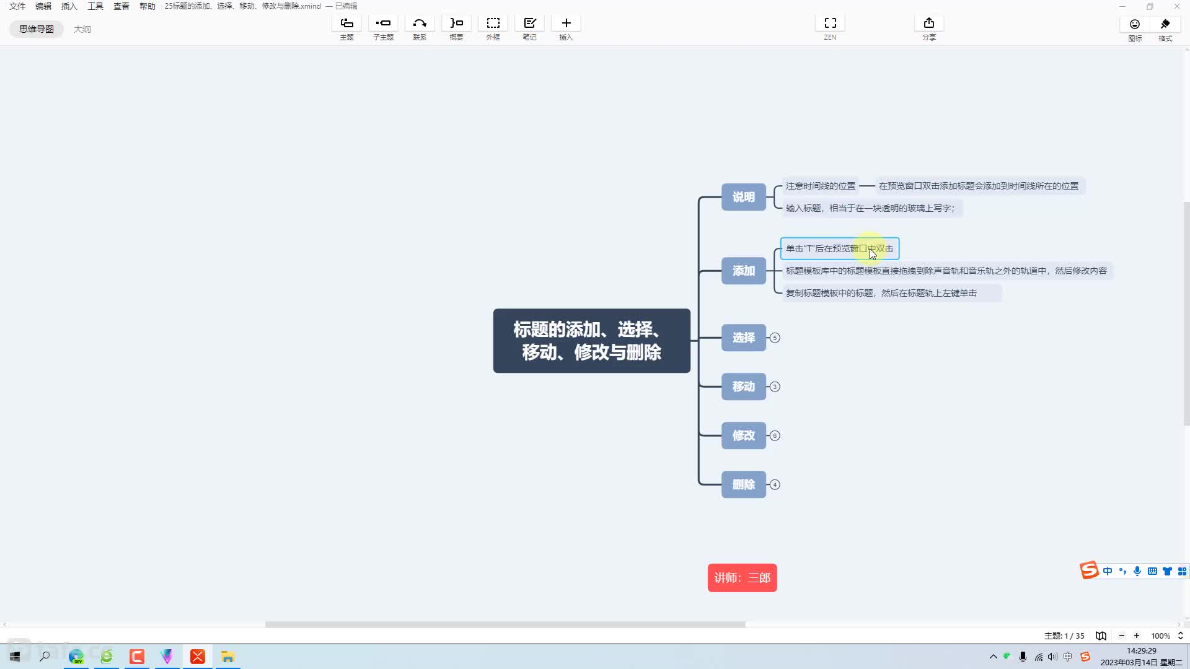This screenshot has height=669, width=1190.
Task: Open taskbar search magnifier
Action: (45, 657)
